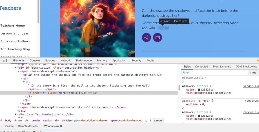Select the '#main' breadcrumb
259x132 pixels.
18,120
